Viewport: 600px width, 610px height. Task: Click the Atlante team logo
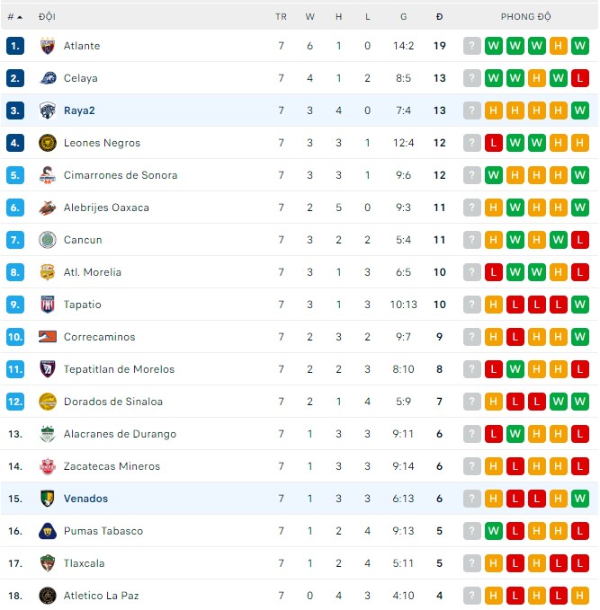48,46
